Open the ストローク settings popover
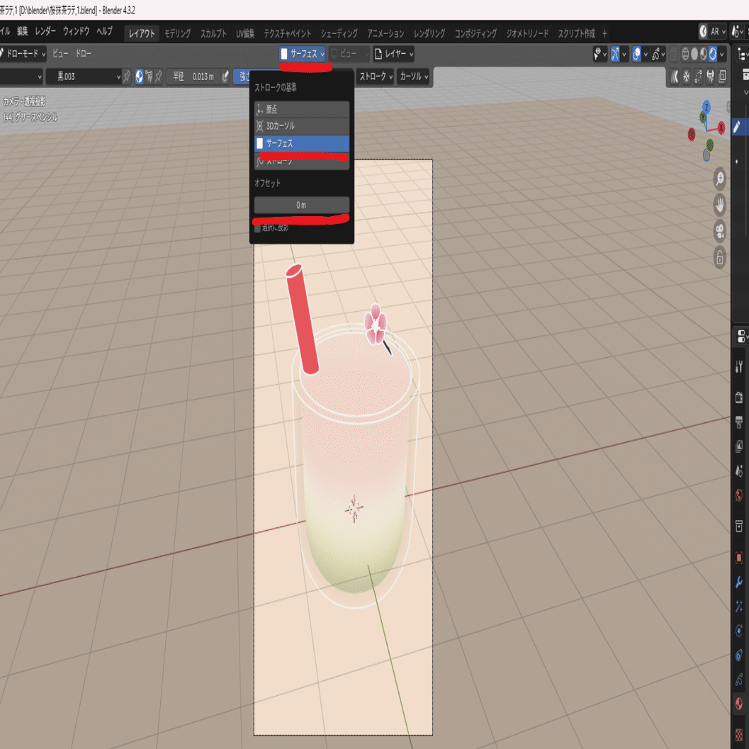The width and height of the screenshot is (749, 749). point(376,77)
